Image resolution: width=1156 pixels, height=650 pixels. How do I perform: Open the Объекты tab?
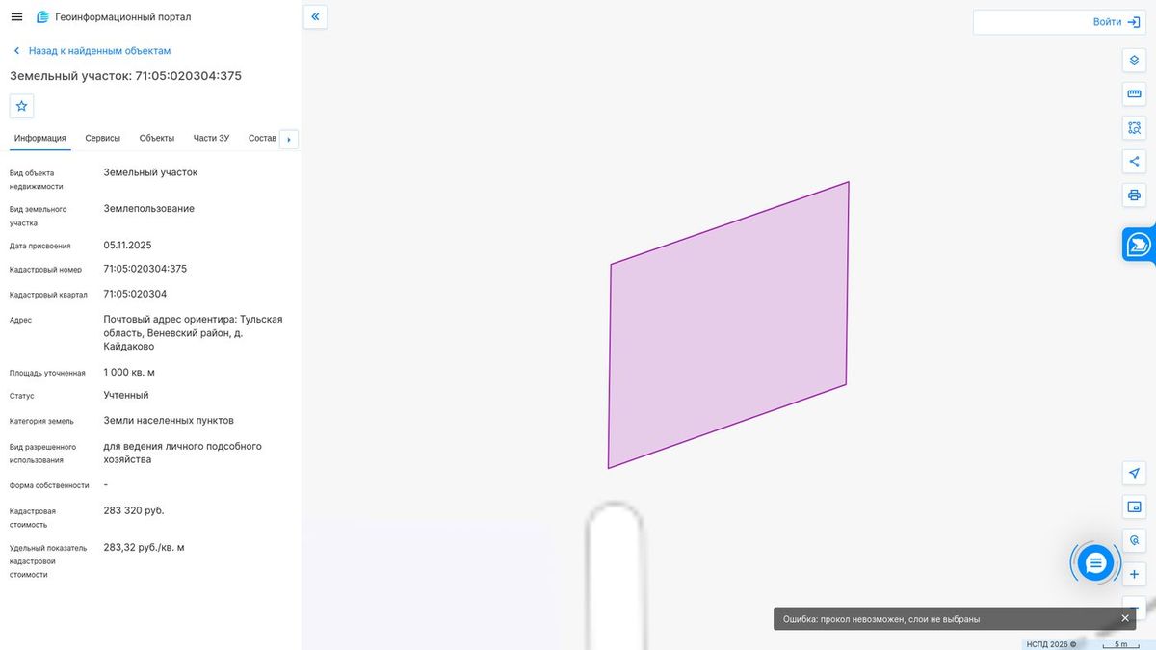(x=157, y=138)
